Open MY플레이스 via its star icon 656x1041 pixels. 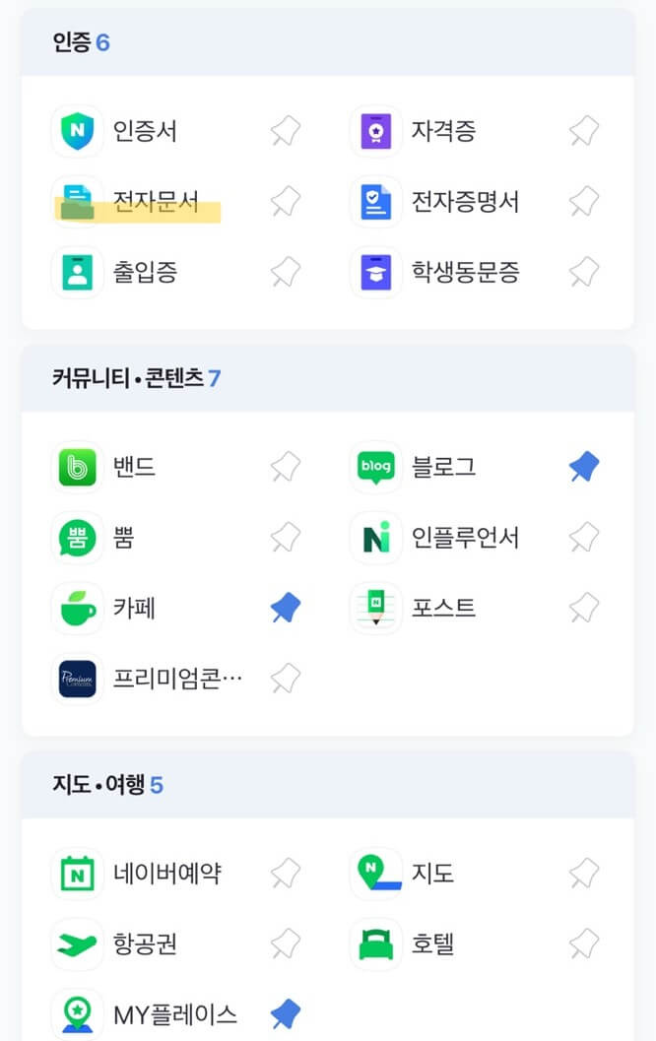point(77,1013)
